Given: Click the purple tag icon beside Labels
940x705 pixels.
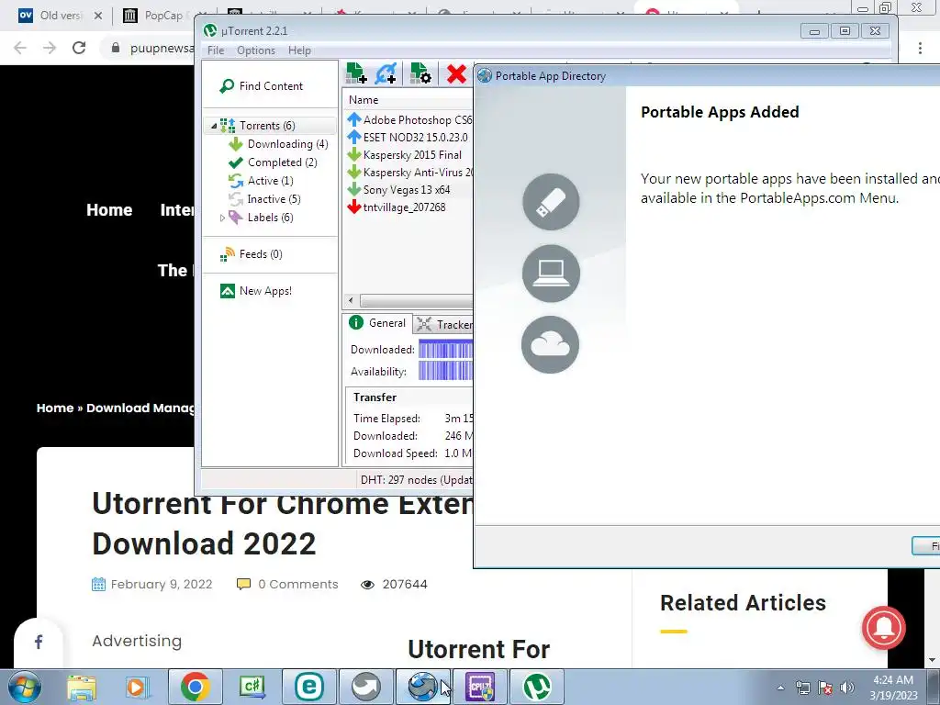Looking at the screenshot, I should click(236, 218).
